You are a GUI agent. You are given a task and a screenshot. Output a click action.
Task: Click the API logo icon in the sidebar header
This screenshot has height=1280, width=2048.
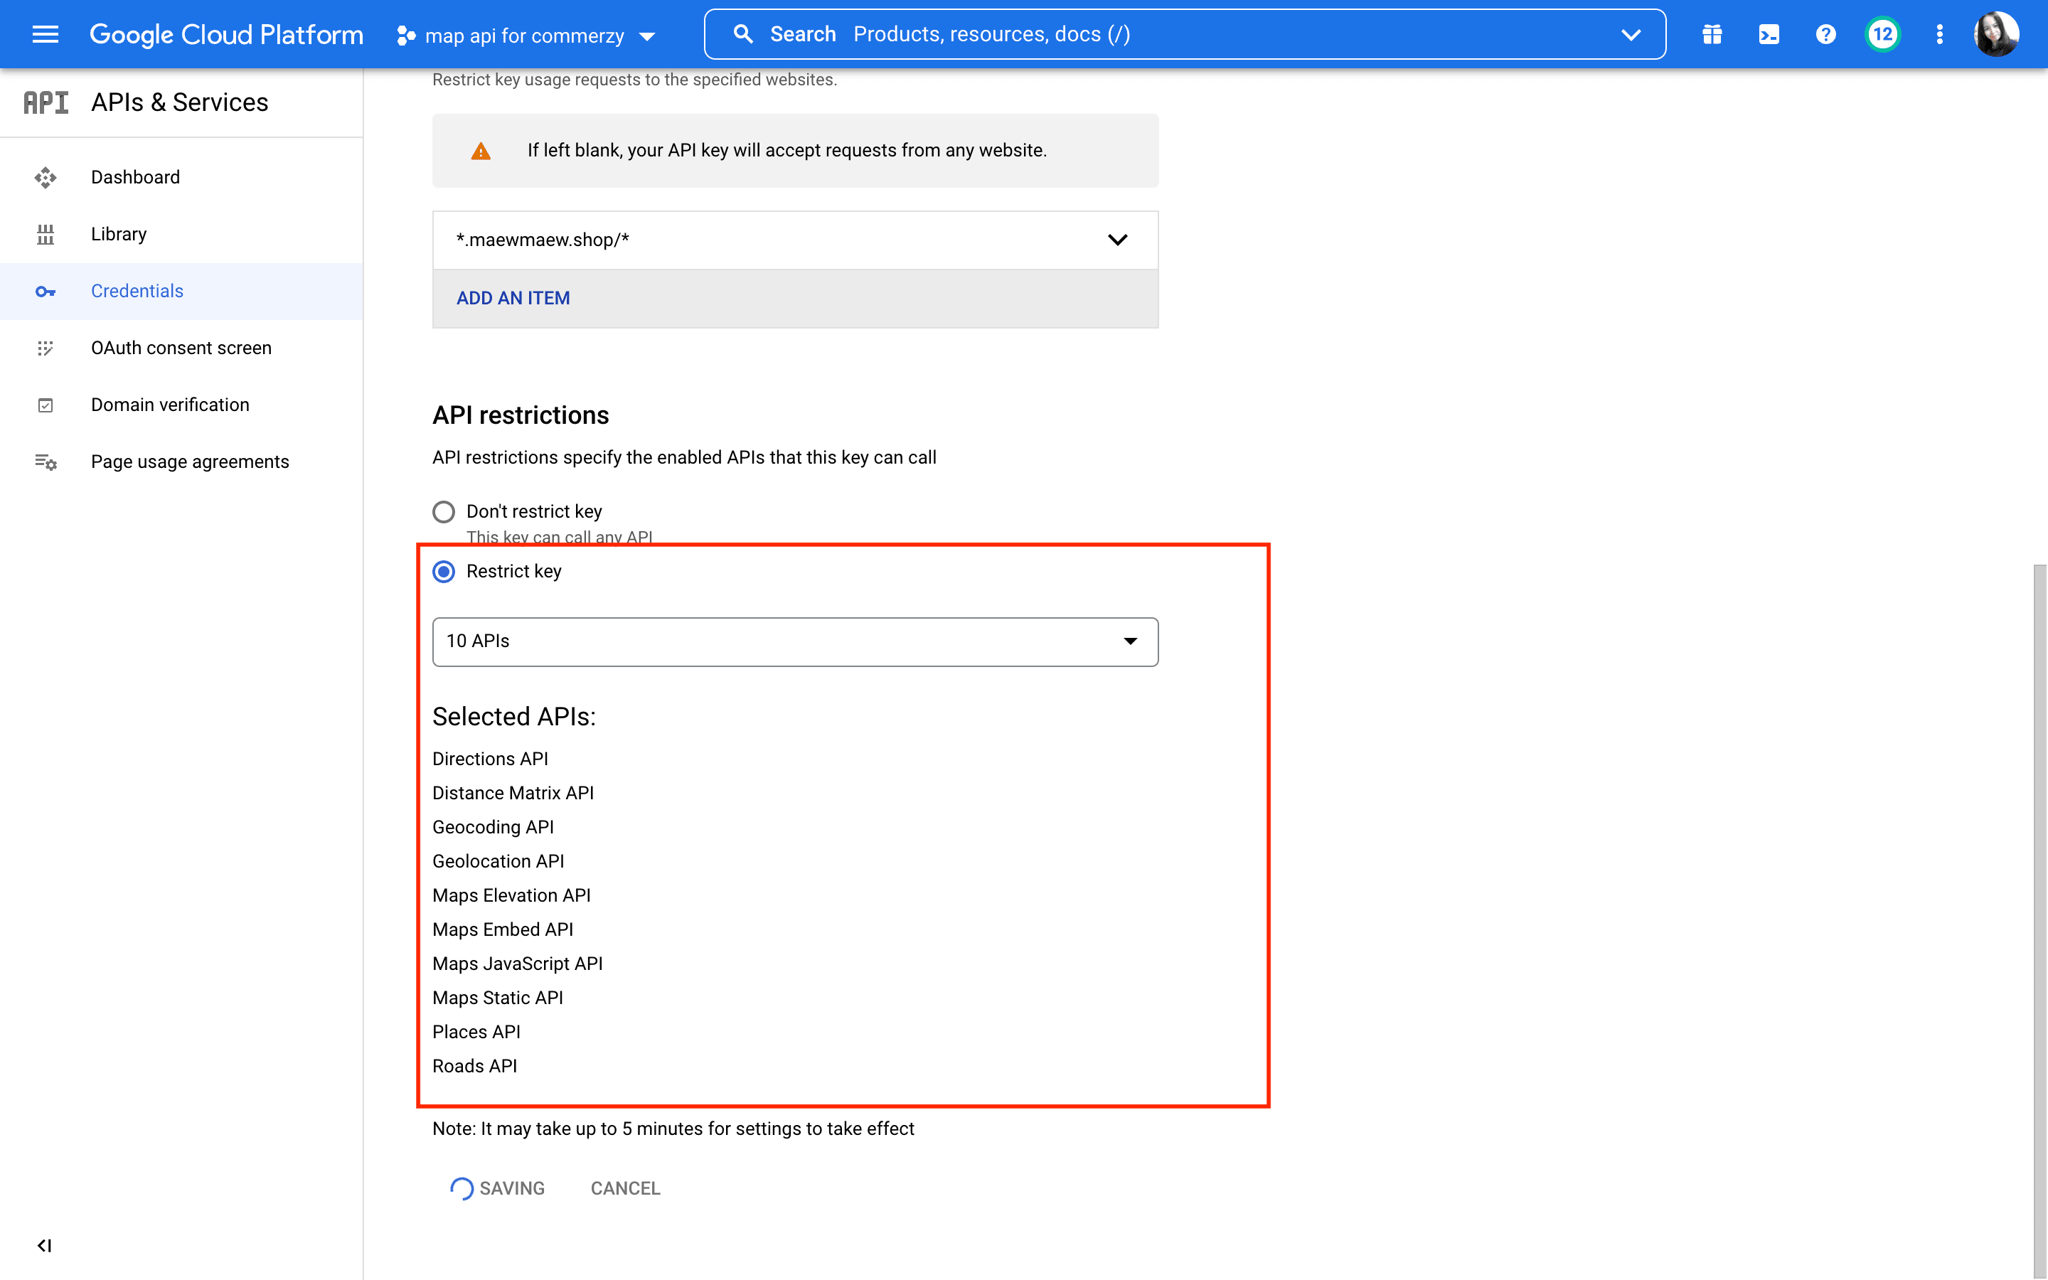click(46, 102)
